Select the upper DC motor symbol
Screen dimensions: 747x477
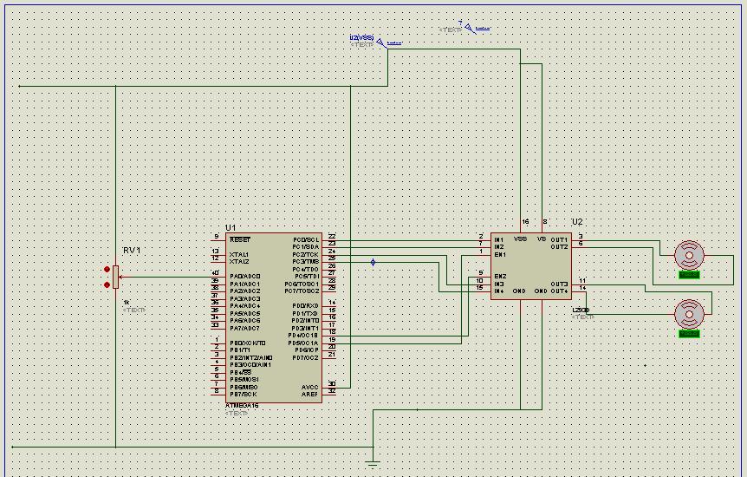(689, 254)
